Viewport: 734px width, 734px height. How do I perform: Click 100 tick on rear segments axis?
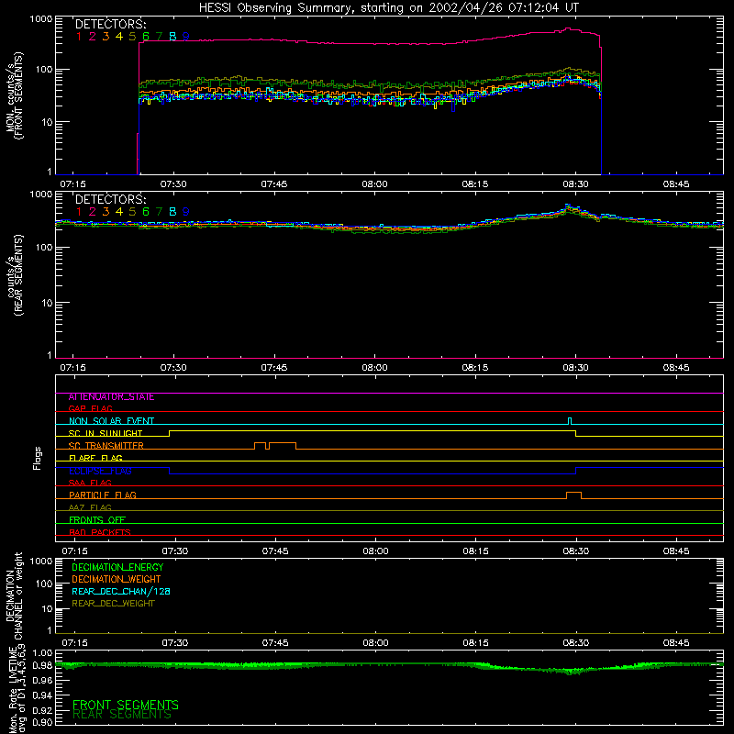tap(43, 247)
